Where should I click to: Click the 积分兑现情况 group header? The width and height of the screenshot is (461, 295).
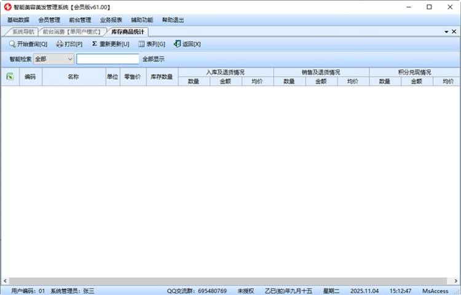click(415, 72)
